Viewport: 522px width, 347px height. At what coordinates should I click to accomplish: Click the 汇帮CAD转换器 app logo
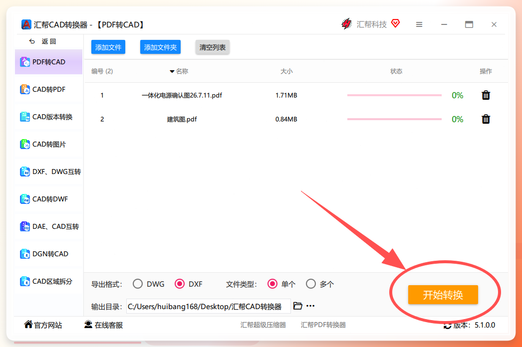click(26, 24)
